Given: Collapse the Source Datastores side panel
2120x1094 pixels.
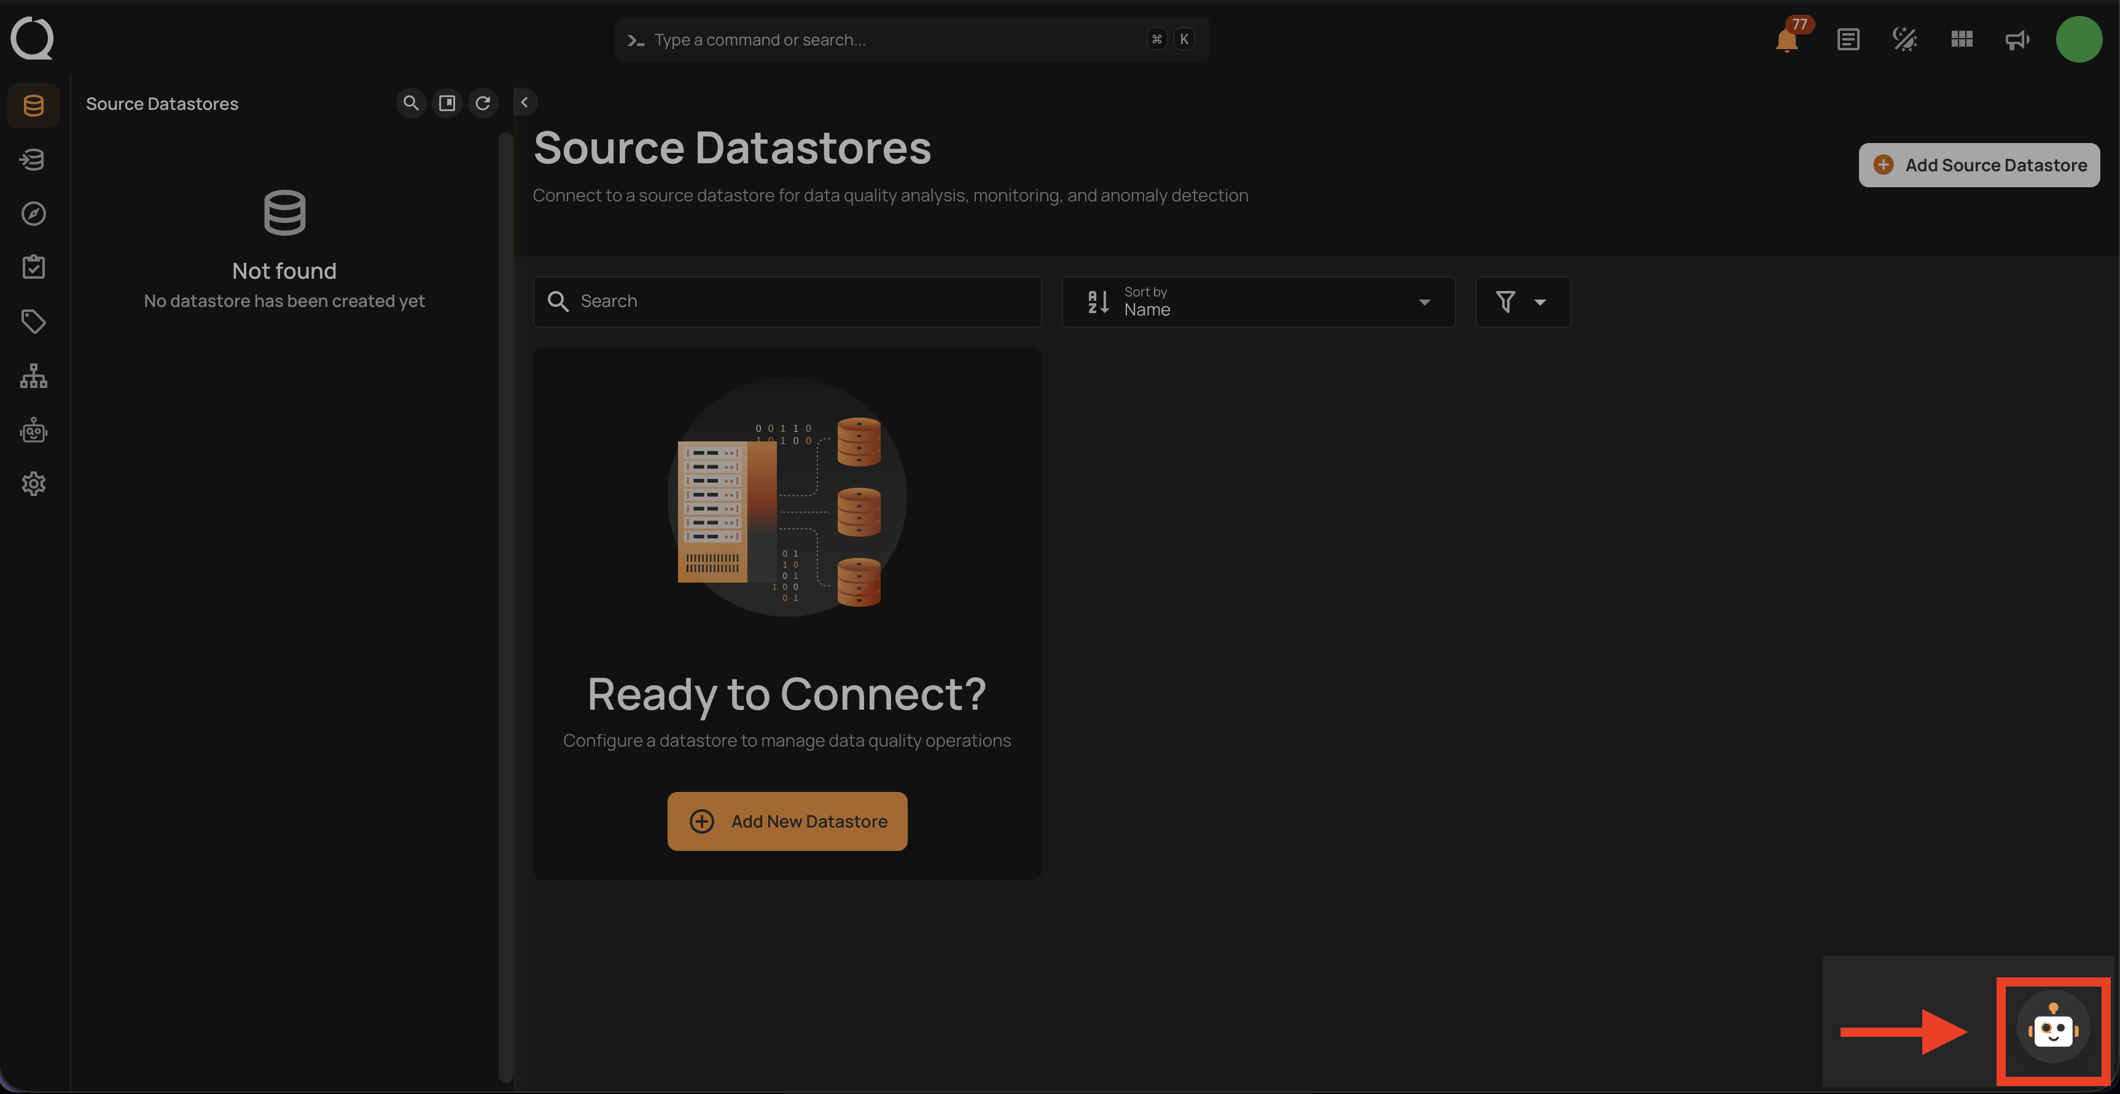Looking at the screenshot, I should point(524,103).
